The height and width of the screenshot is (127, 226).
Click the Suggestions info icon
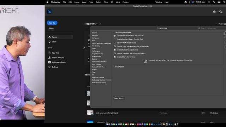click(x=100, y=24)
